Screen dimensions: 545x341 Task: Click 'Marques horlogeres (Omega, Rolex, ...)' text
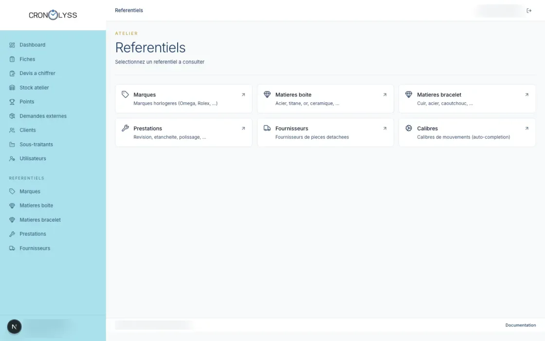pos(176,103)
